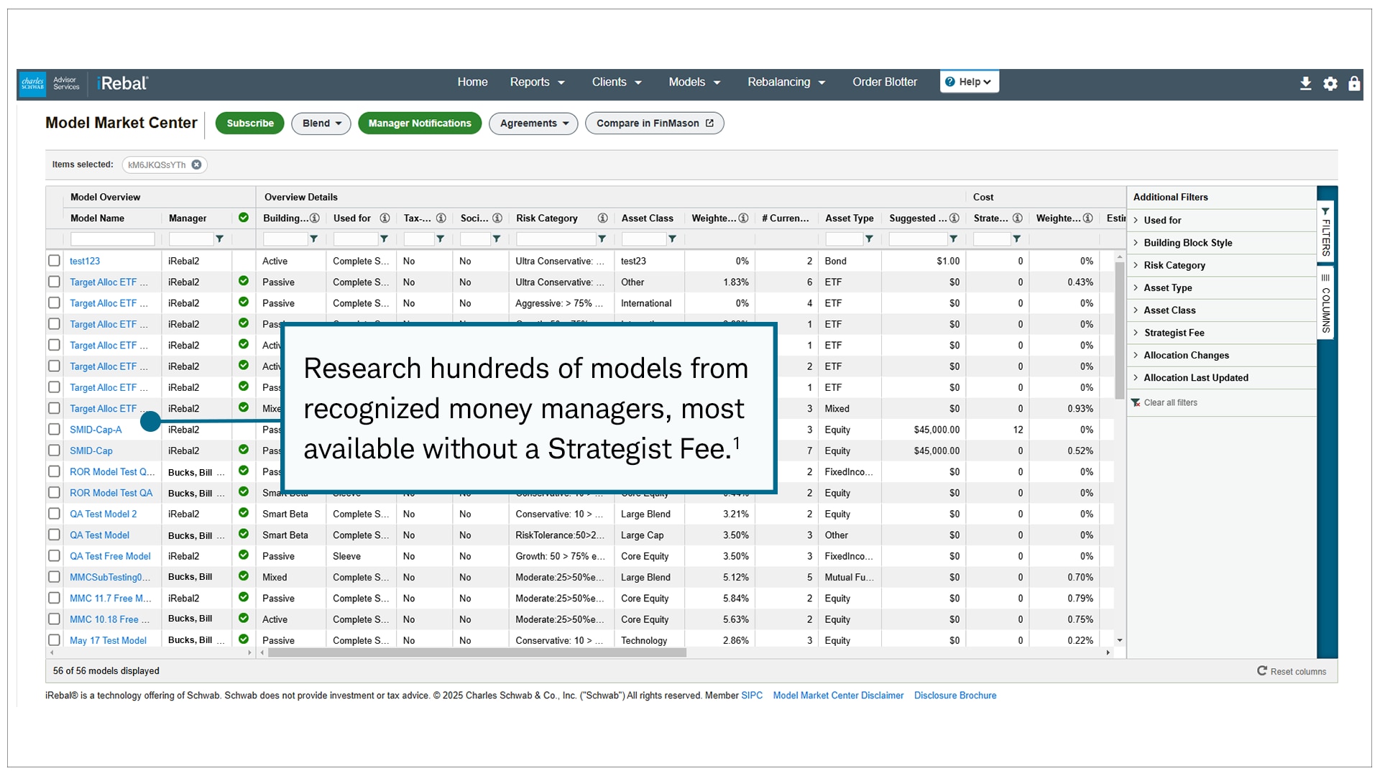Switch to the FILTERS side tab
The image size is (1380, 776).
(1325, 231)
